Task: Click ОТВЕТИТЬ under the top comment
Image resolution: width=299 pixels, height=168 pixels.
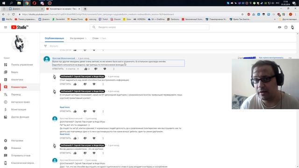Action: 58,69
